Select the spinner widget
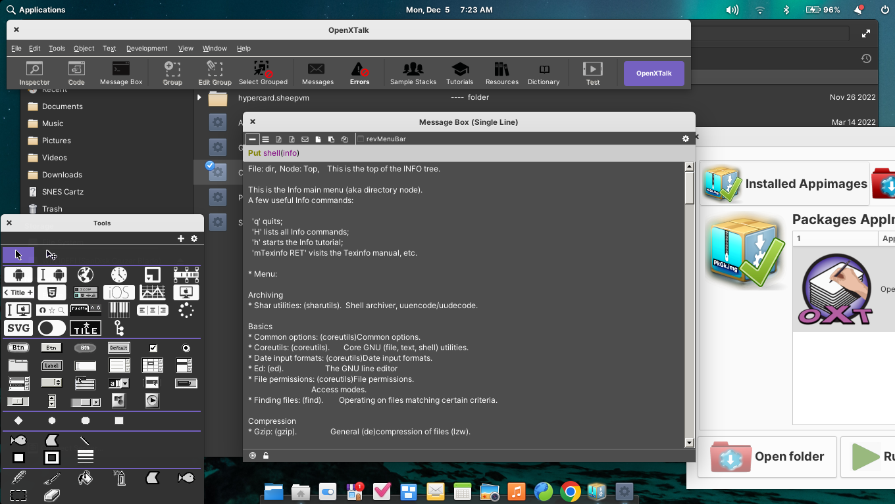 [186, 310]
